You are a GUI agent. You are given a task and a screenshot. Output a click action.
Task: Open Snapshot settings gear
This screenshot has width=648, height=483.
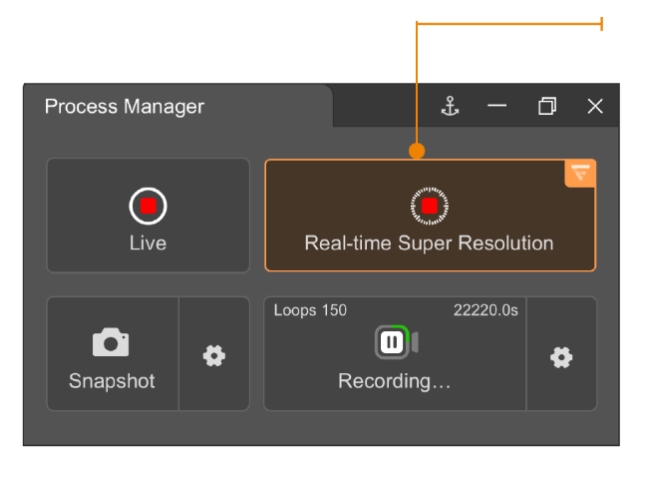[213, 355]
